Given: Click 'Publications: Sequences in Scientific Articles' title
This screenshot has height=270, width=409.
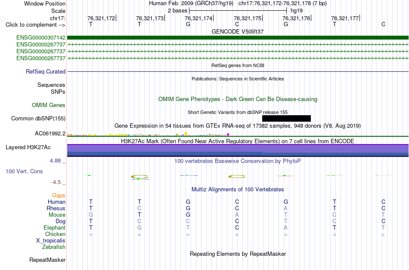Looking at the screenshot, I should coord(238,79).
